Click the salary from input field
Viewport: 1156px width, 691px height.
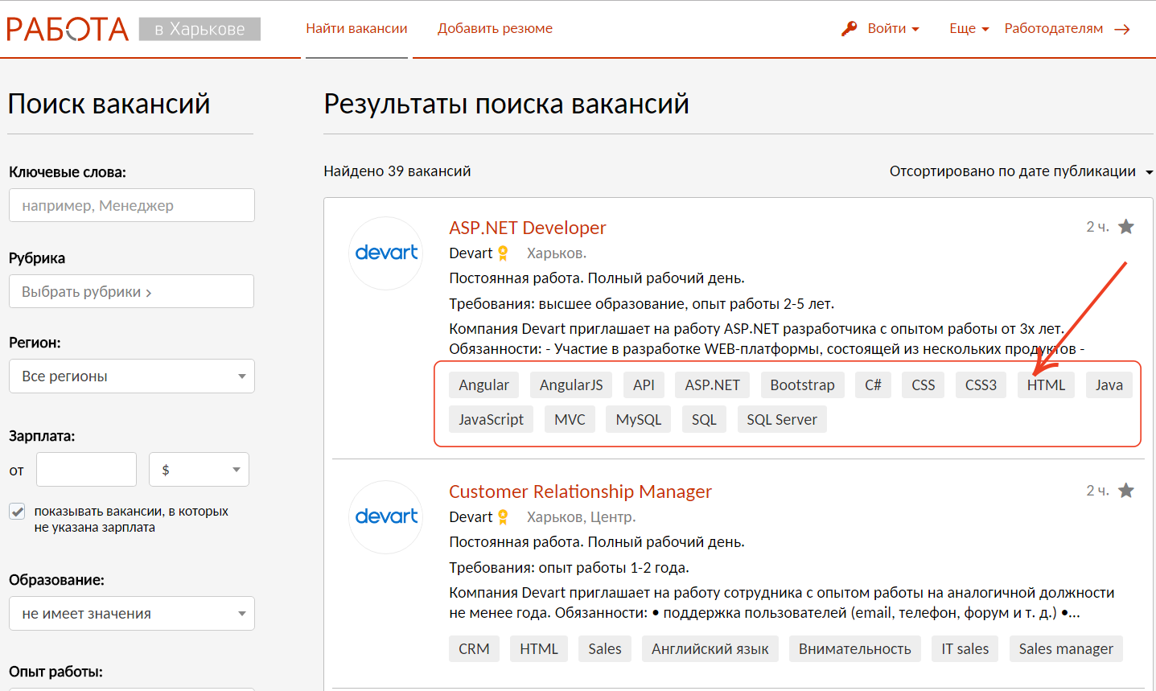[x=86, y=469]
